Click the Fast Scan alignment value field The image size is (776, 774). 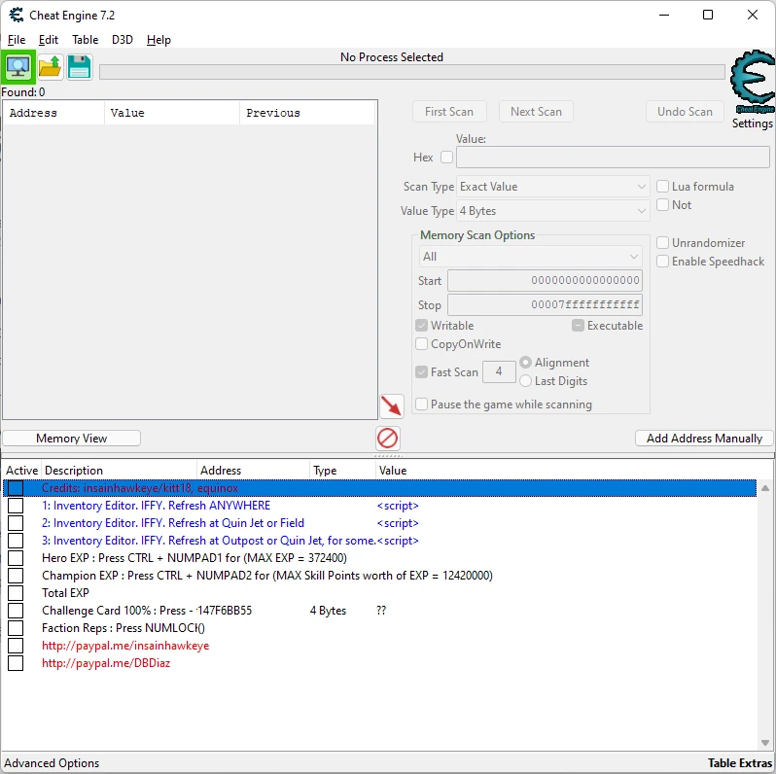click(499, 371)
